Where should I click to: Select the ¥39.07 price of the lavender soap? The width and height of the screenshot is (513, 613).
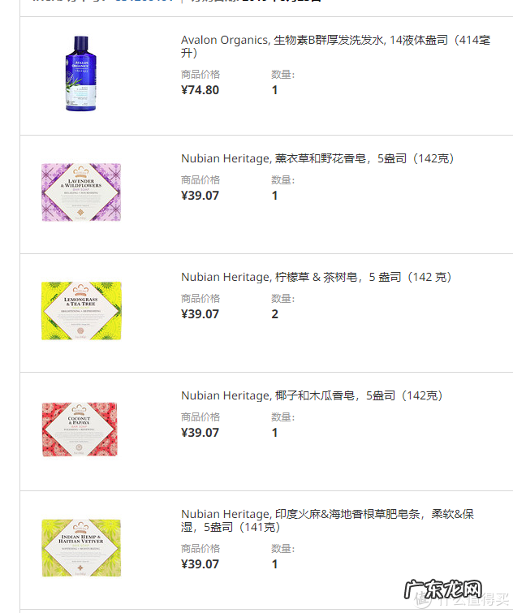pos(200,196)
